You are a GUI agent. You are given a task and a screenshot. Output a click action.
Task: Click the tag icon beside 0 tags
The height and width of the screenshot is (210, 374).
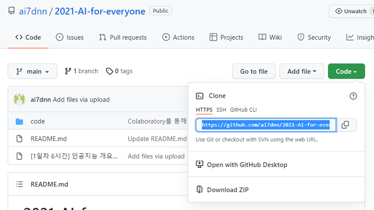(109, 71)
